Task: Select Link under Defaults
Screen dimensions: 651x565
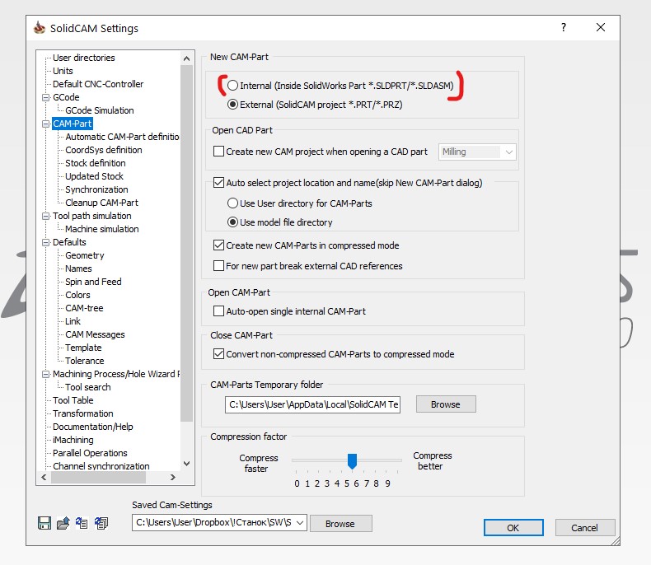Action: (x=73, y=321)
